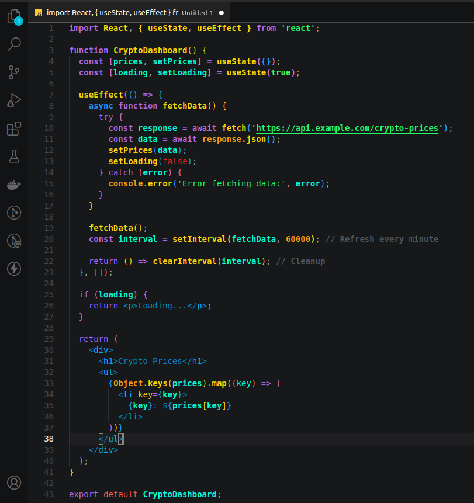Open the Testing flask icon
The height and width of the screenshot is (503, 474).
(14, 157)
